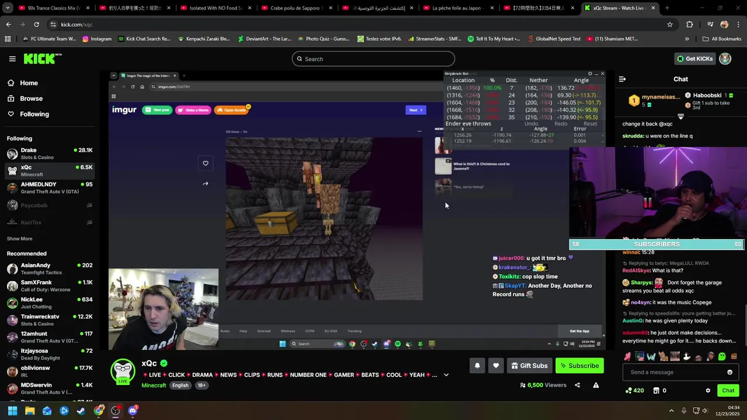The height and width of the screenshot is (420, 747).
Task: Open Steam from taskbar
Action: point(81,411)
